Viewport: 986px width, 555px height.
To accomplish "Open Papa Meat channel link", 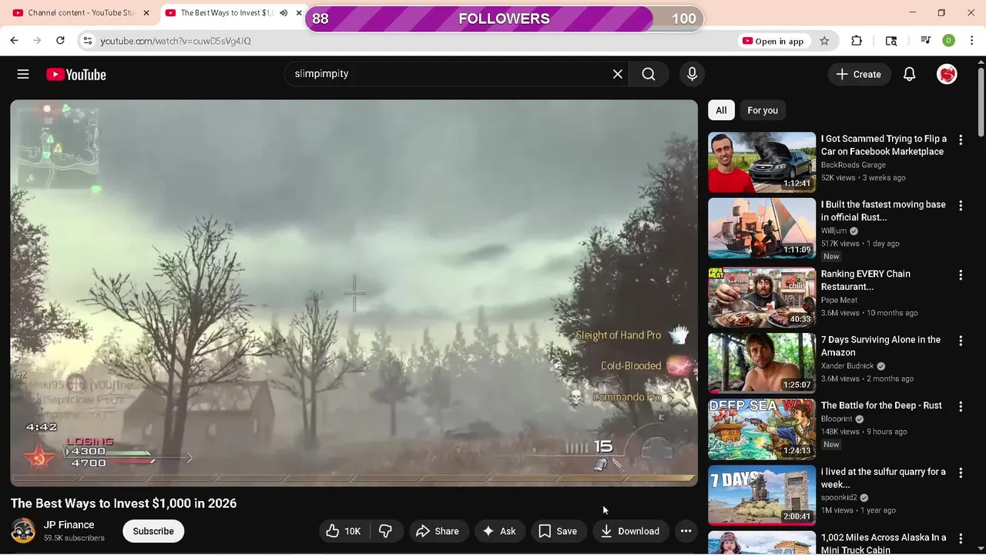I will (839, 300).
